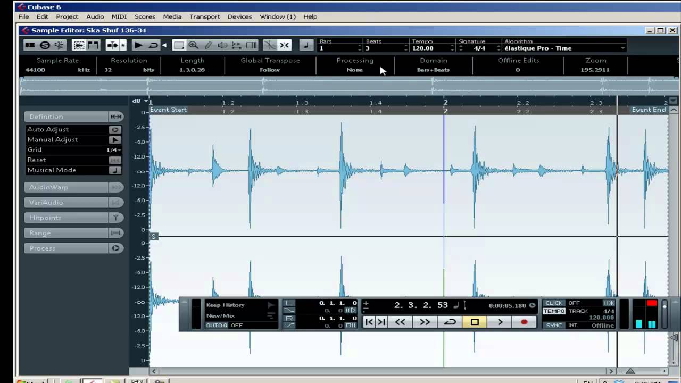Select the Zoom magnifier tool

point(194,46)
